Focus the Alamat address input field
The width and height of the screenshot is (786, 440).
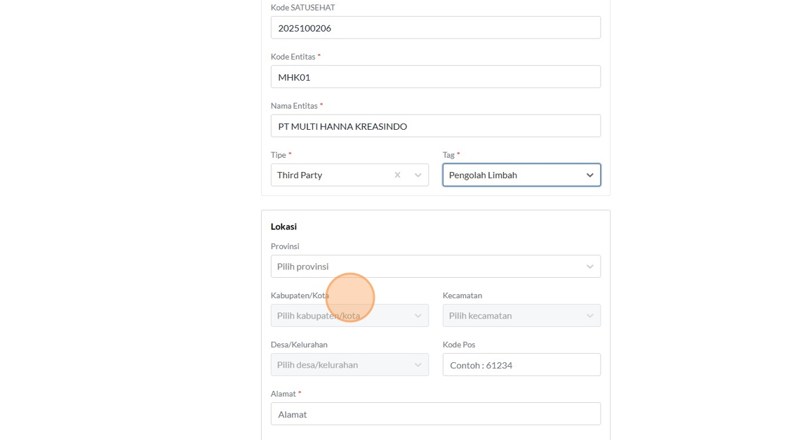pyautogui.click(x=435, y=414)
